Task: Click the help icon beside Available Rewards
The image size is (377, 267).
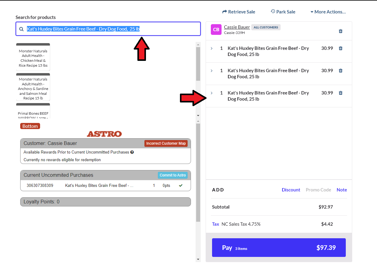Action: point(132,152)
